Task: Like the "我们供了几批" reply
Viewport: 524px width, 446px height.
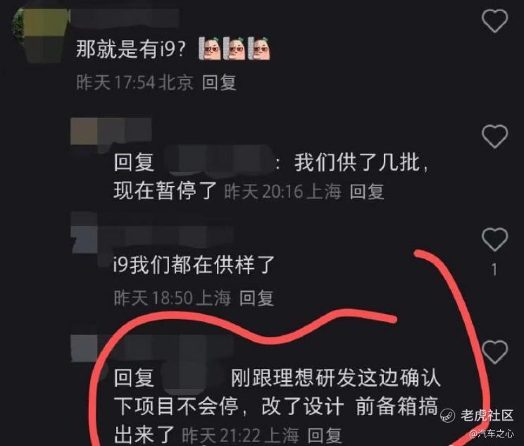Action: point(494,137)
